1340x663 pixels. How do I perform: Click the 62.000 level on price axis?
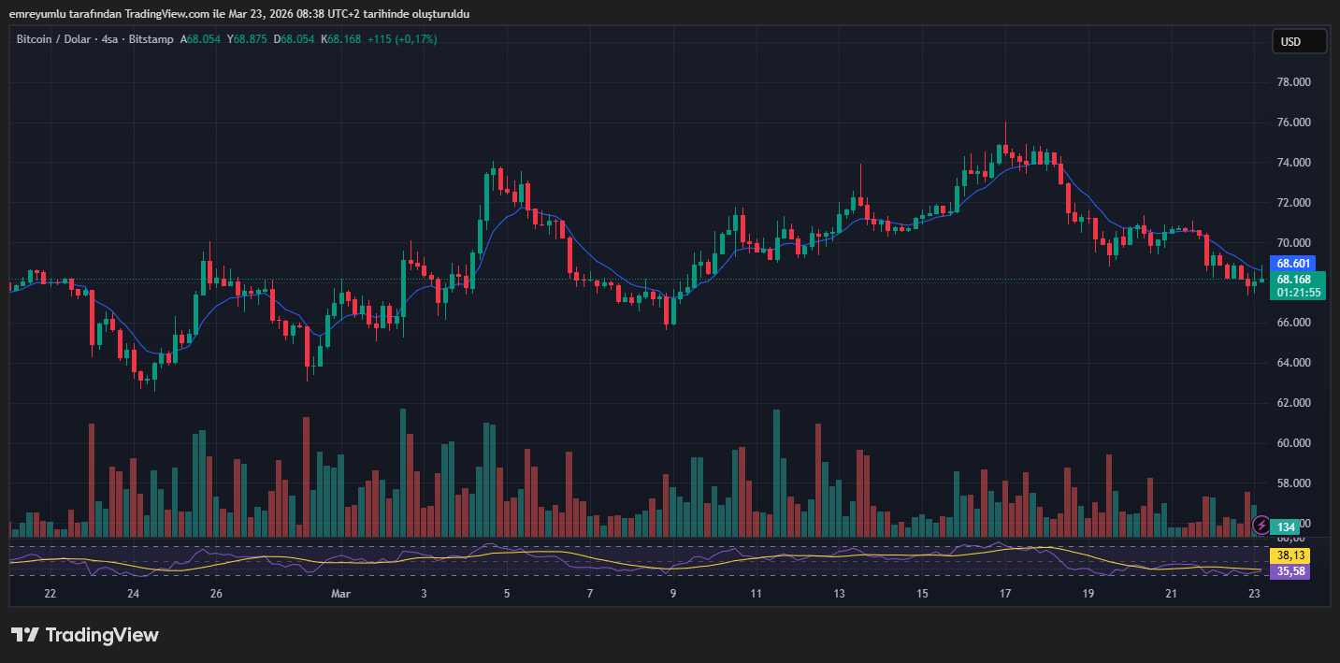pyautogui.click(x=1293, y=403)
